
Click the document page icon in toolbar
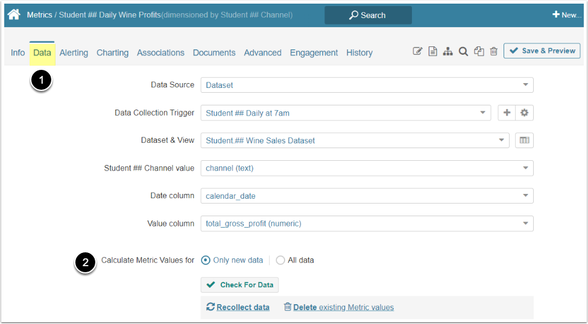coord(432,52)
